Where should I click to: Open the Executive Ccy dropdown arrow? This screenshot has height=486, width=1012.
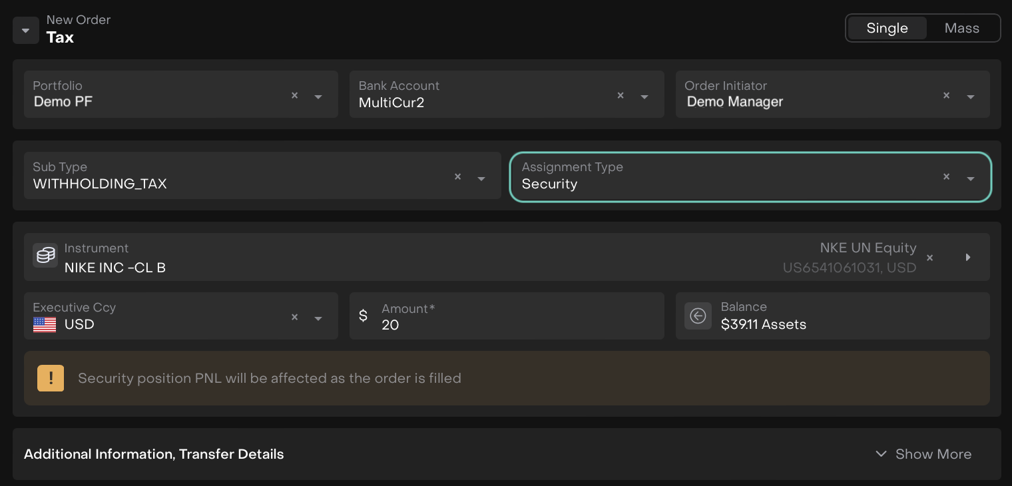click(x=318, y=318)
